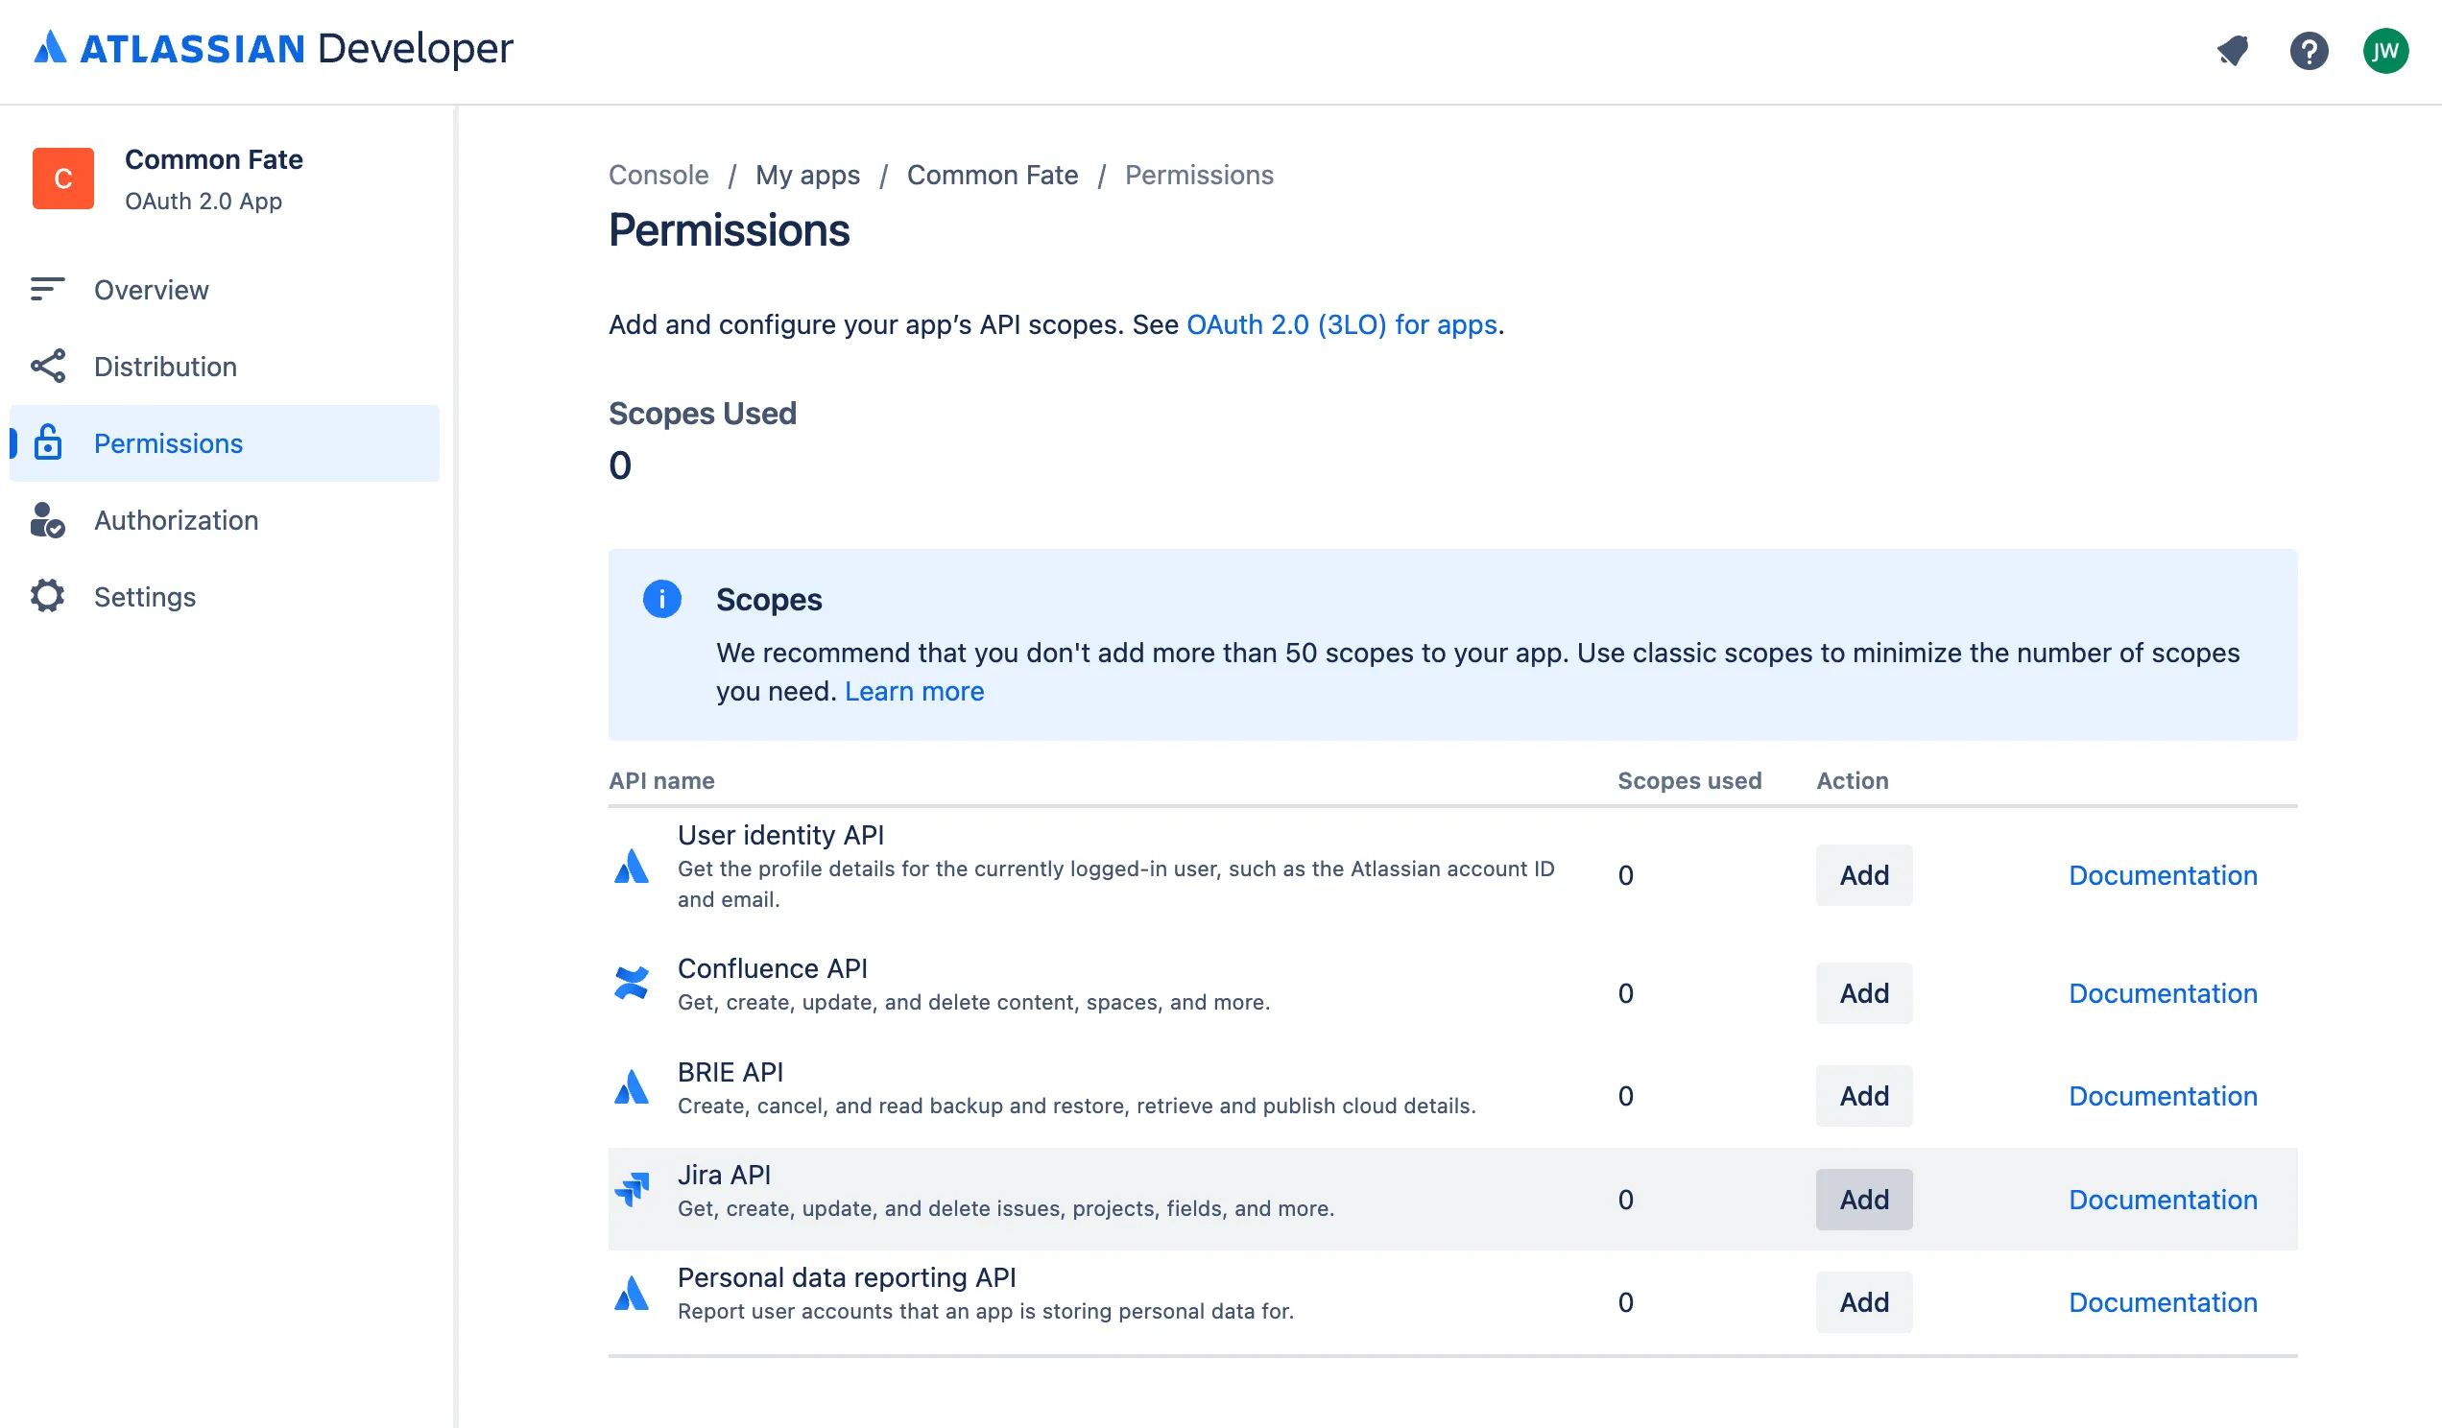Click the 'User identity API' name
This screenshot has width=2442, height=1428.
pyautogui.click(x=781, y=835)
